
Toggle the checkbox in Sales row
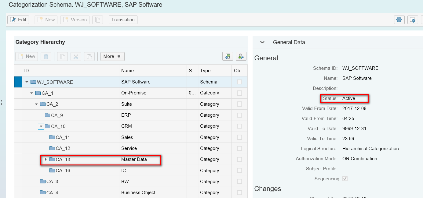(x=239, y=137)
